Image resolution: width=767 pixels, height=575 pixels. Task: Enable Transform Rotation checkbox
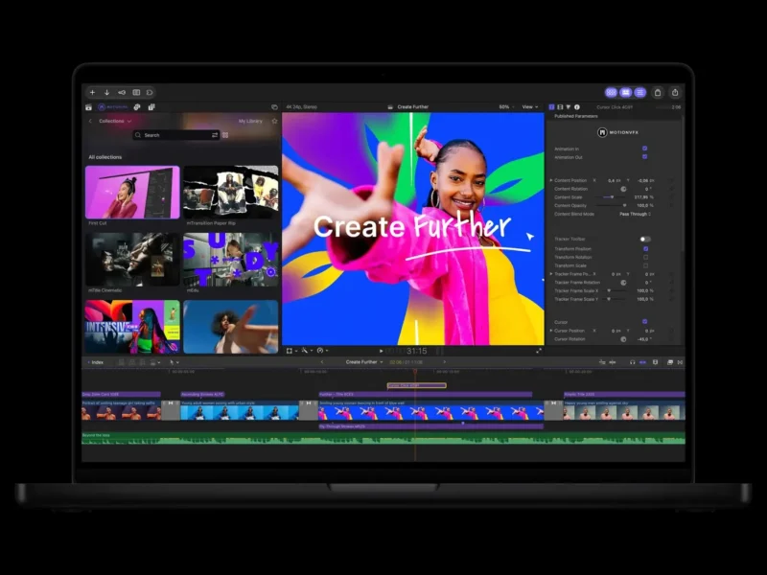[x=645, y=257]
